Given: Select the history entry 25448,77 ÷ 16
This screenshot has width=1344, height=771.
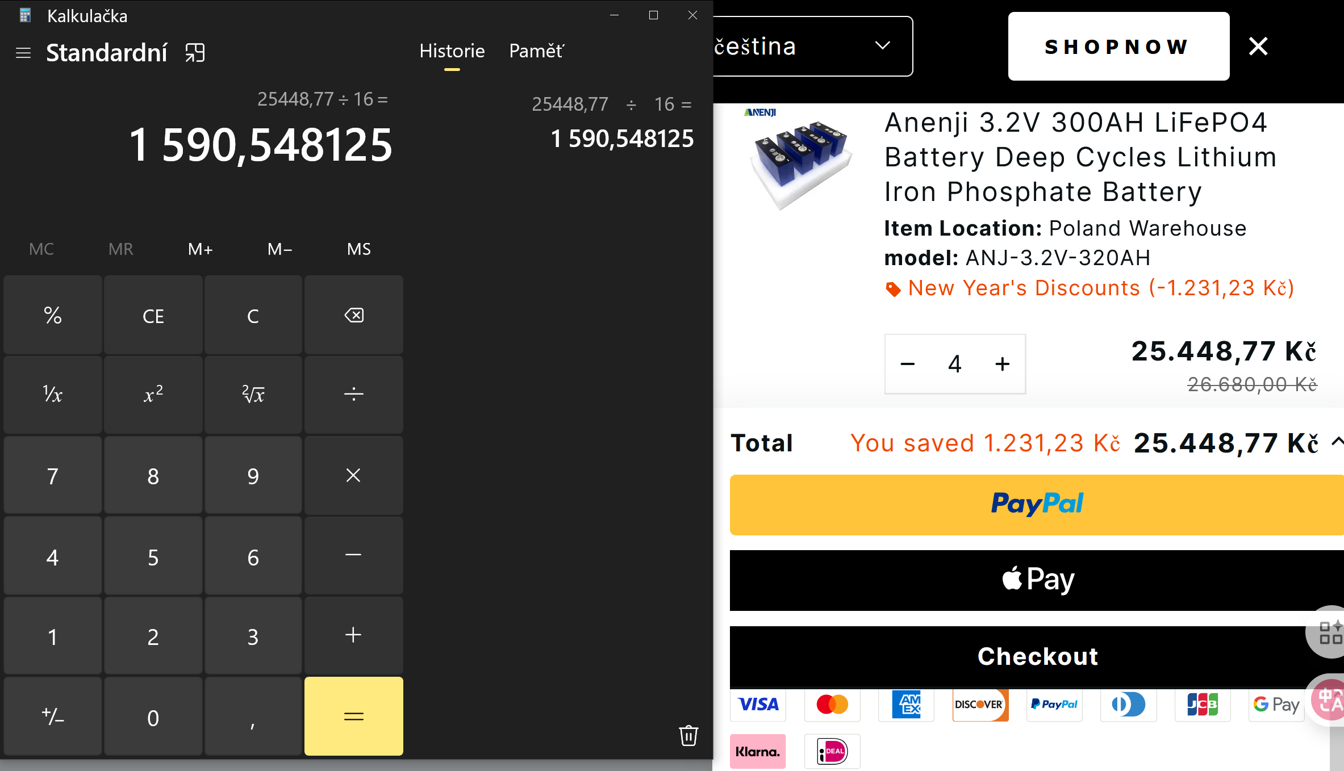Looking at the screenshot, I should click(612, 122).
